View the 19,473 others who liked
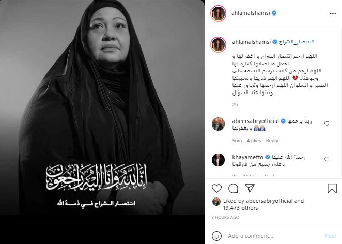 (240, 208)
